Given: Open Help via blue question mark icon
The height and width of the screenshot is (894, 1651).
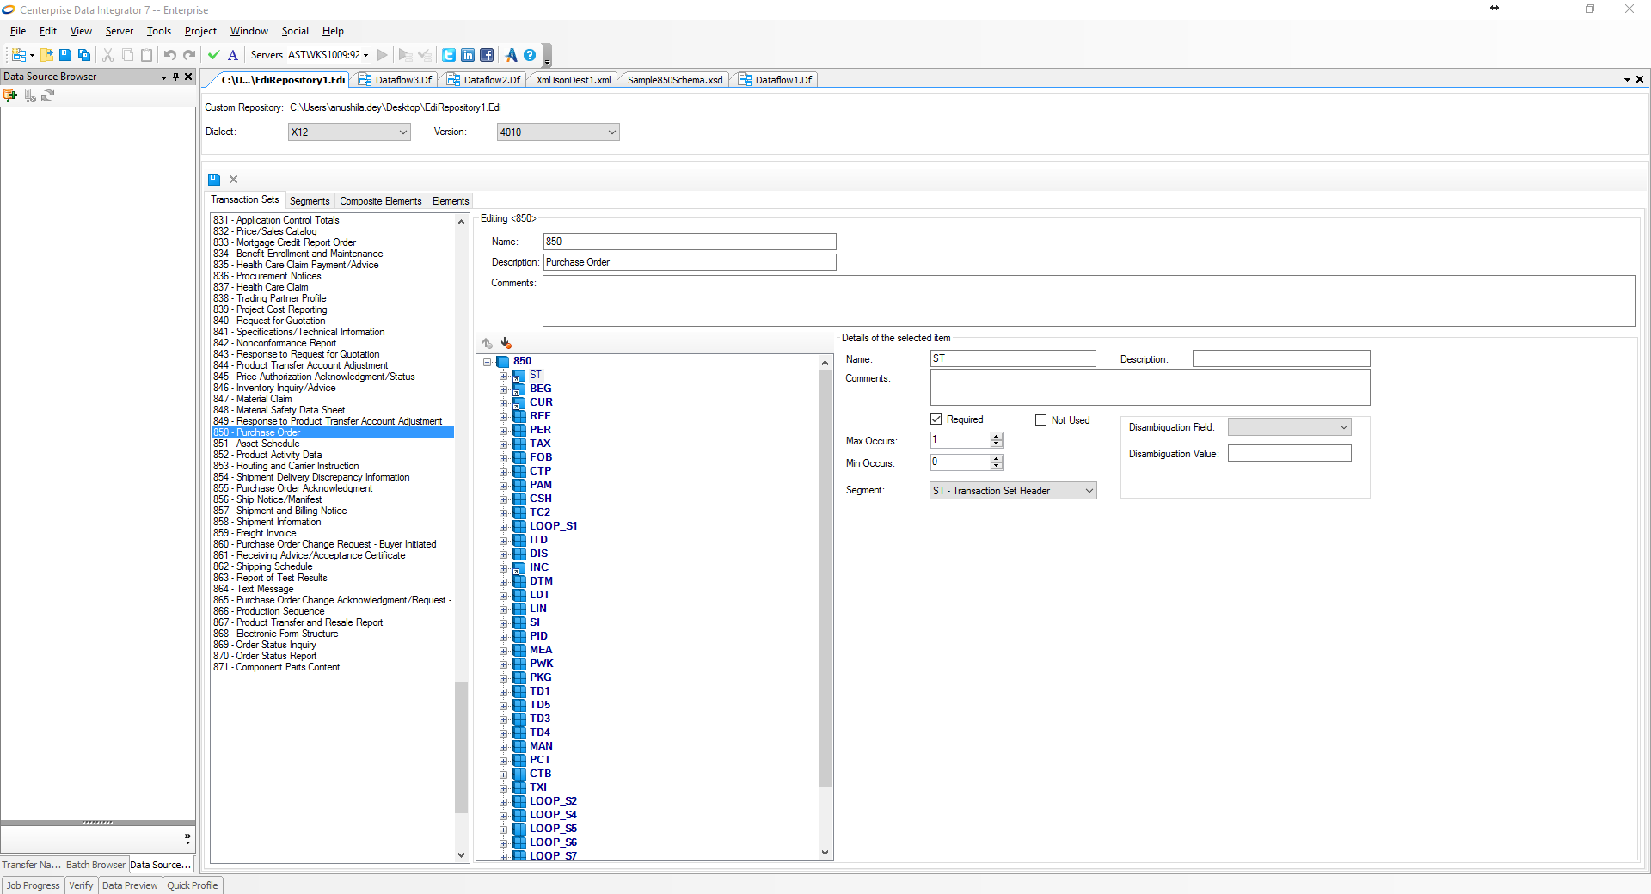Looking at the screenshot, I should pos(530,55).
